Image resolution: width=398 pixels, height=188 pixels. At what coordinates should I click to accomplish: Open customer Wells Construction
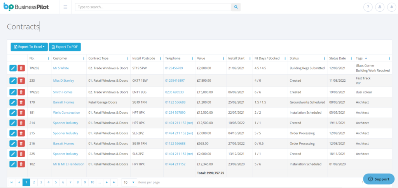66,112
